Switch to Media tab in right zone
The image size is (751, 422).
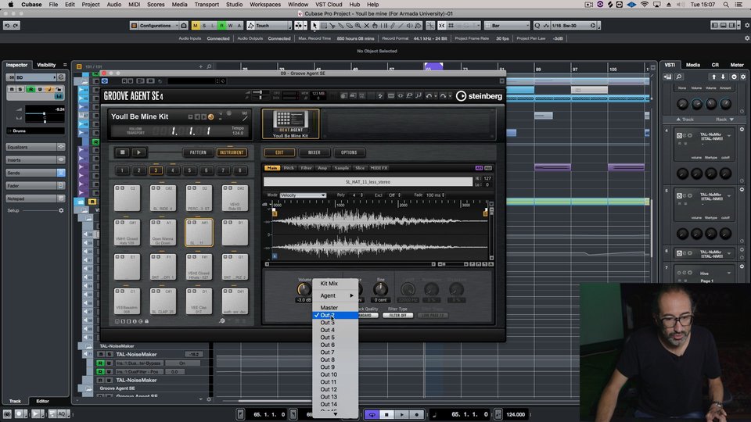click(x=692, y=65)
